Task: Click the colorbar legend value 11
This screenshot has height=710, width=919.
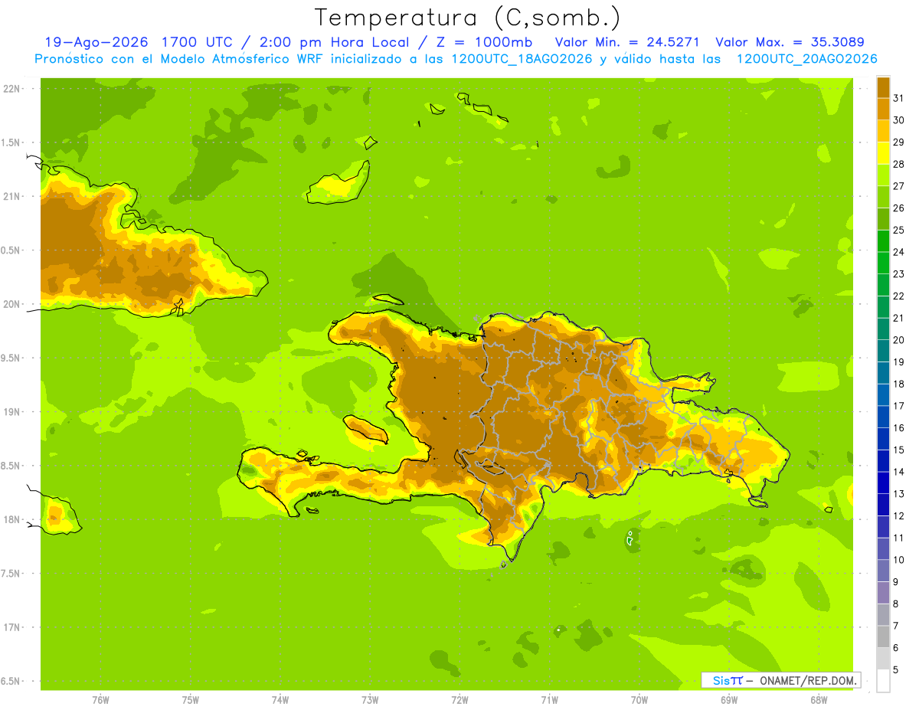Action: pyautogui.click(x=899, y=538)
